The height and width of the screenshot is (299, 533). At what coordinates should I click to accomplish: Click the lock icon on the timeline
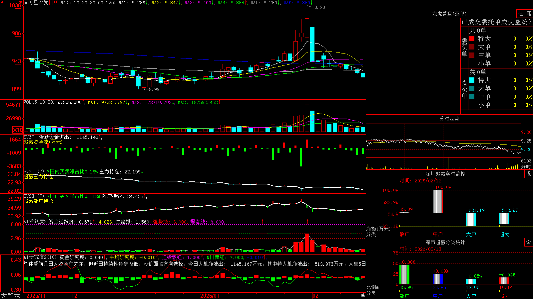(x=363, y=295)
